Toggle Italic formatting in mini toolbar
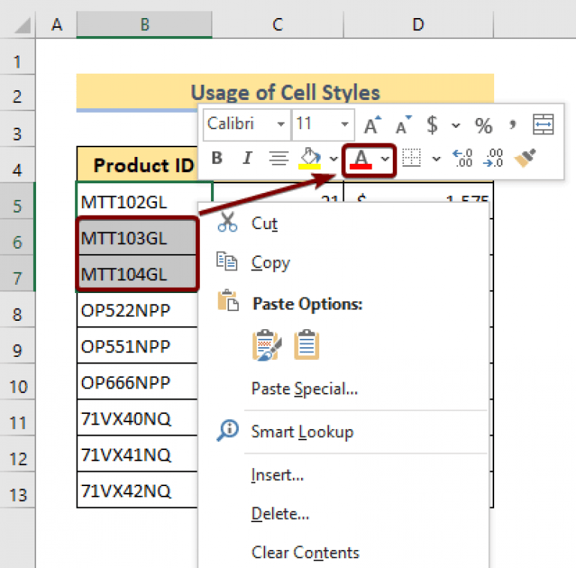576x568 pixels. (x=247, y=158)
